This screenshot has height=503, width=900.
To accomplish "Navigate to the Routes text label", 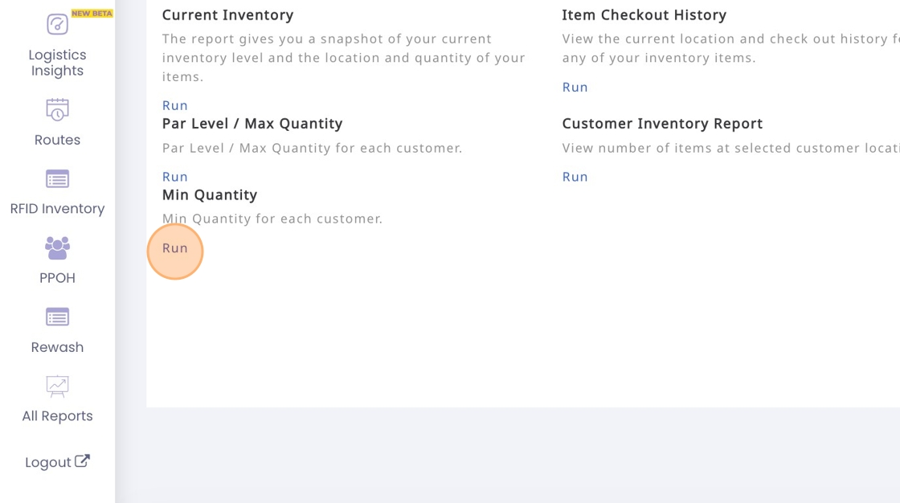I will [x=57, y=140].
